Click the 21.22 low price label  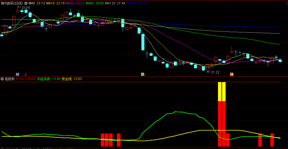(215, 72)
